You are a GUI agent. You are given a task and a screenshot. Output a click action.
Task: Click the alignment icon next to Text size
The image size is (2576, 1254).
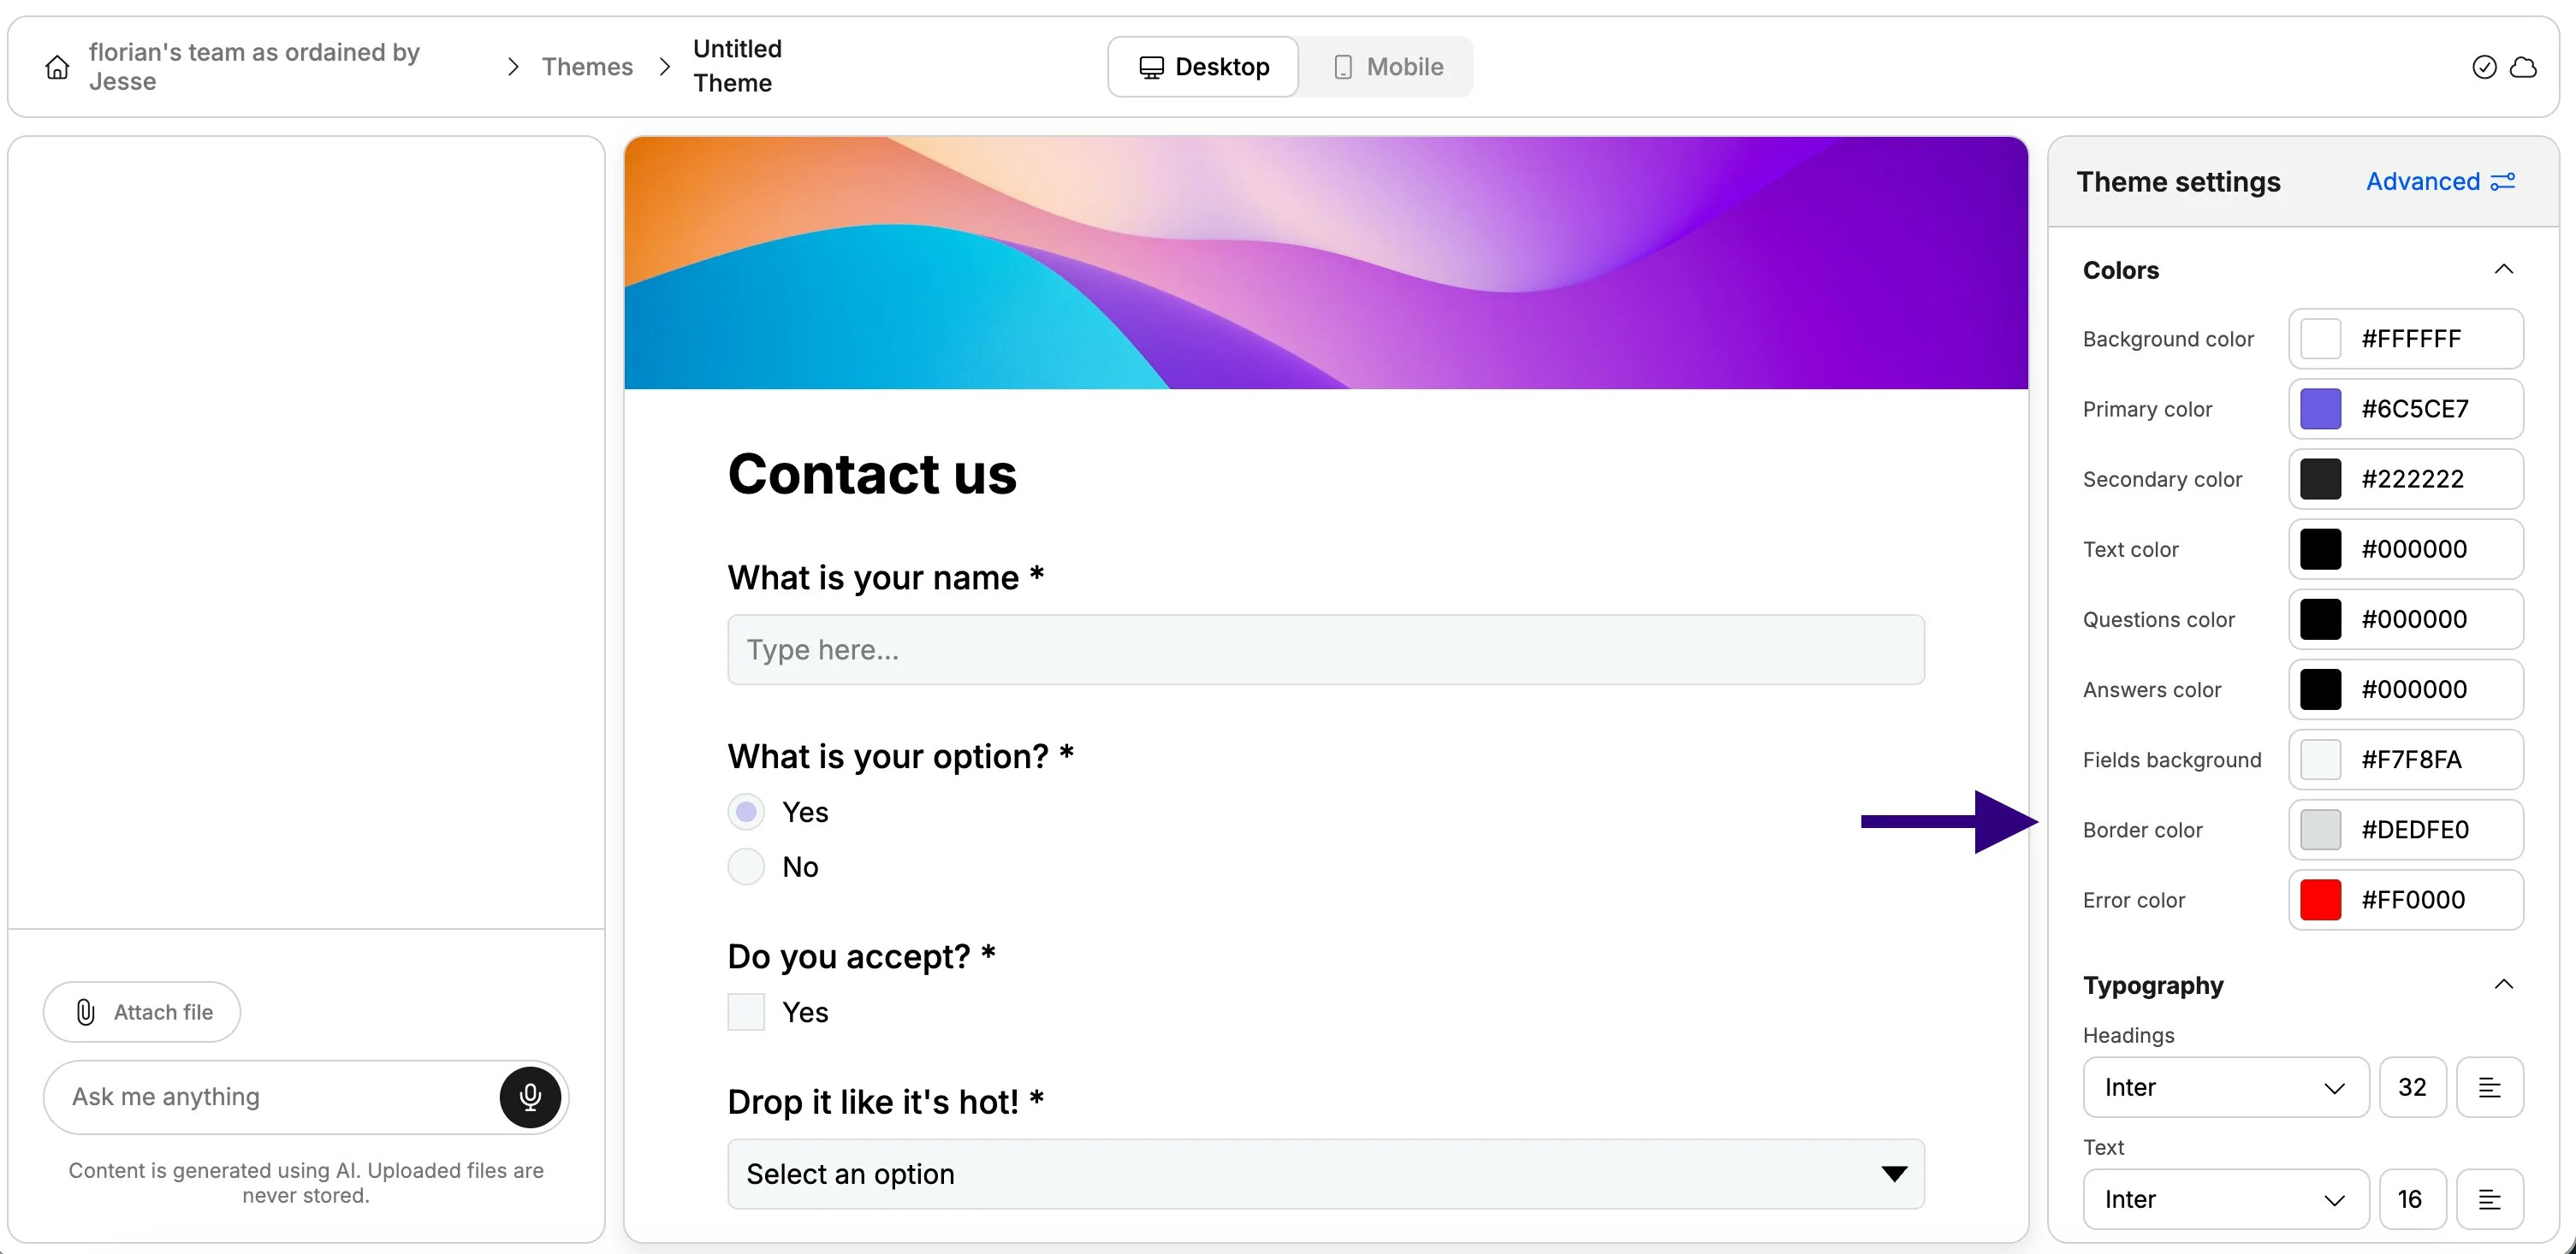tap(2490, 1199)
